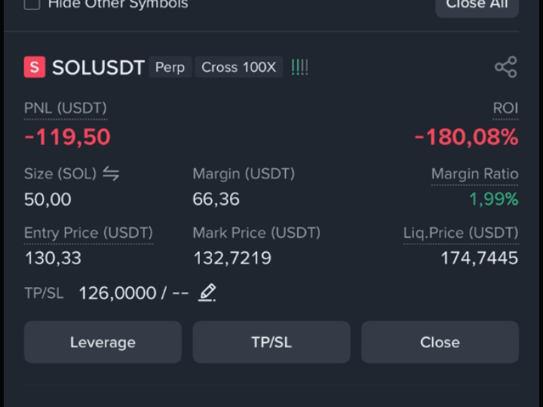
Task: Tap the Cross 100X margin tag
Action: pyautogui.click(x=238, y=67)
